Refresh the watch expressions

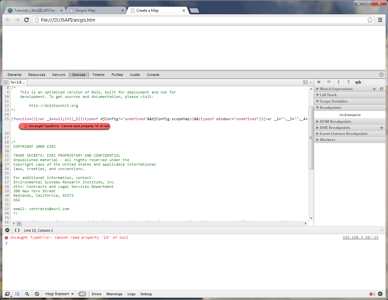tap(382, 89)
